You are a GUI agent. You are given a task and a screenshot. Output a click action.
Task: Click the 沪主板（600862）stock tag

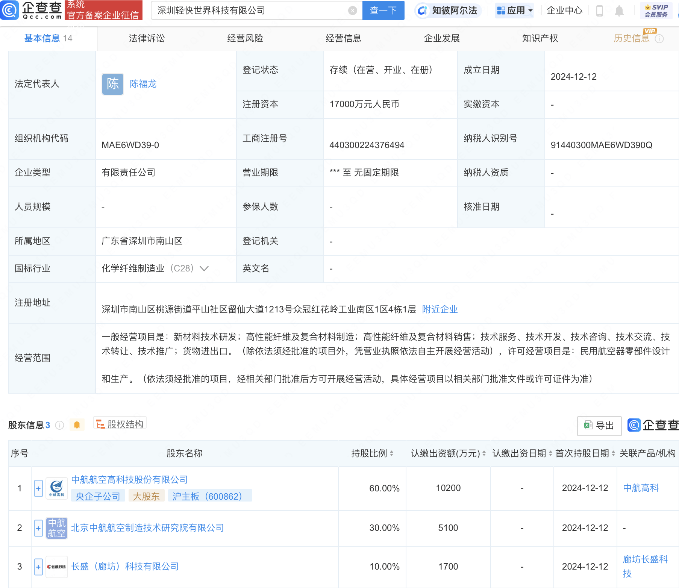coord(210,496)
